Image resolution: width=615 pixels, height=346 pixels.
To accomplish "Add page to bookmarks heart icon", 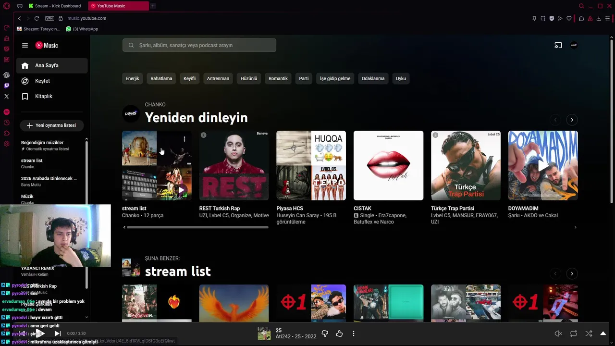I will tap(569, 18).
